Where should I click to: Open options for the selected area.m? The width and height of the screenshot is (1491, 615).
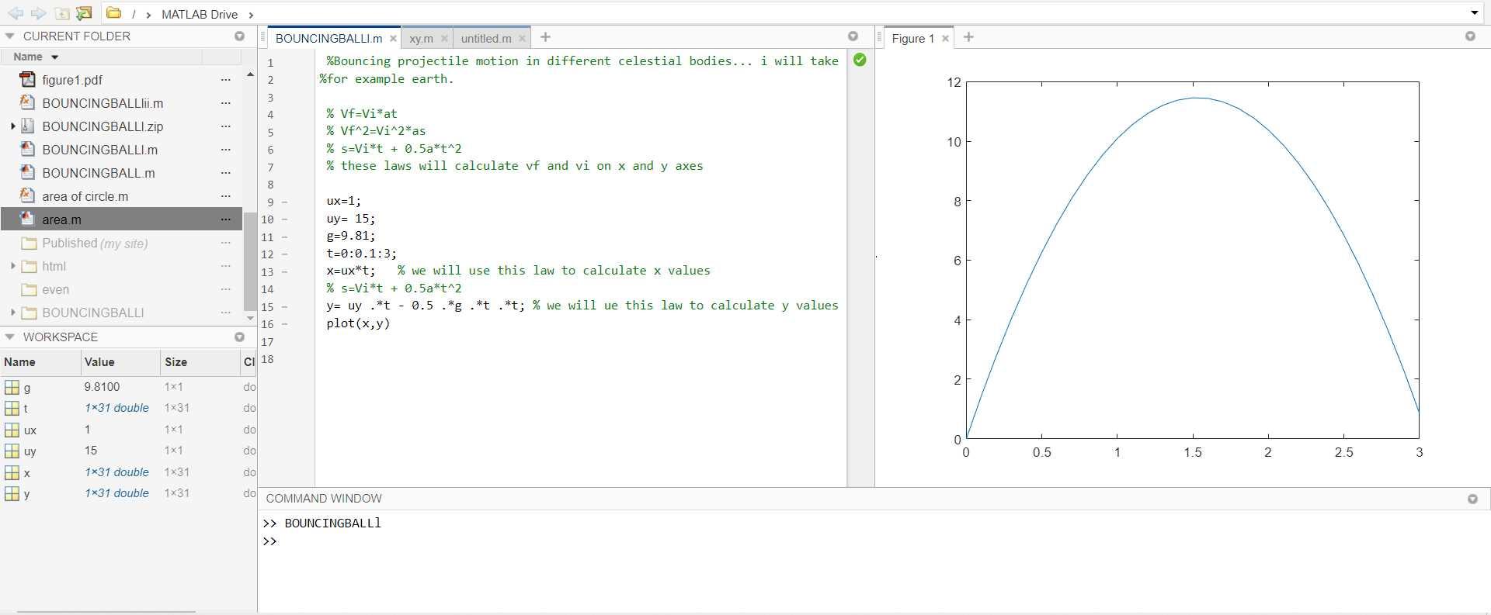225,219
